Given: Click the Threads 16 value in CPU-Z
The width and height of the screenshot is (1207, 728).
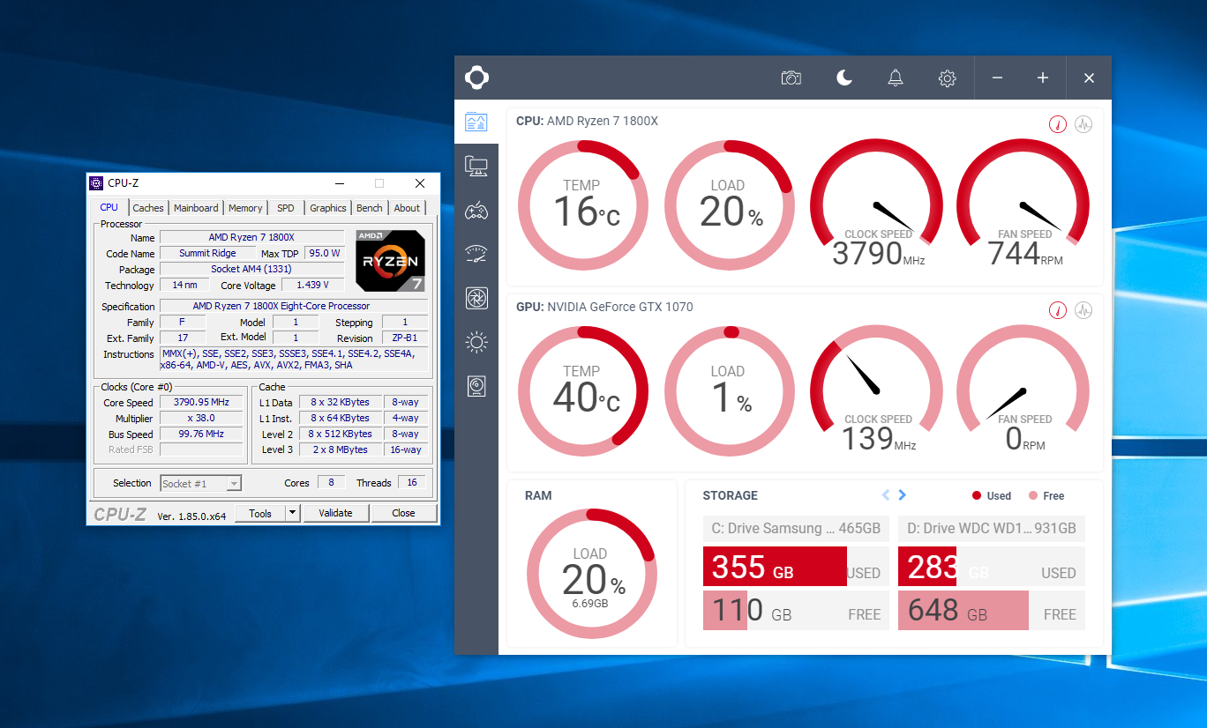Looking at the screenshot, I should pos(412,483).
